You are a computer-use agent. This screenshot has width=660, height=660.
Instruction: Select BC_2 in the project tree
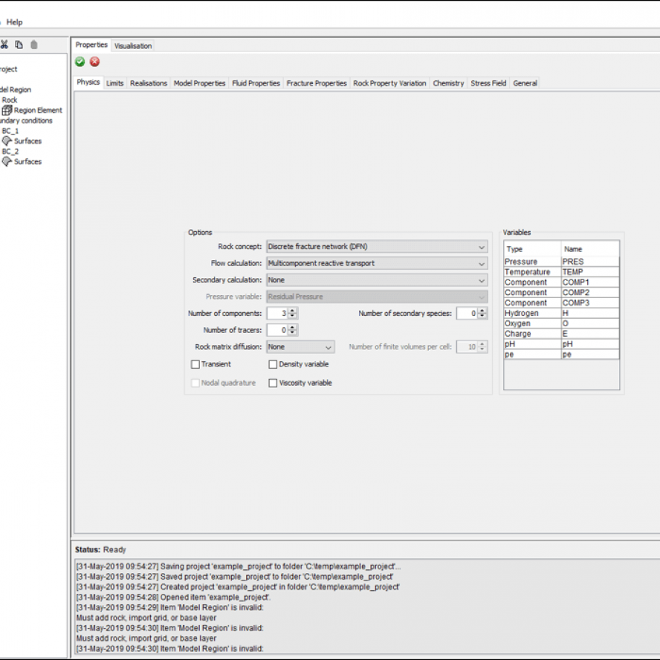pos(10,152)
